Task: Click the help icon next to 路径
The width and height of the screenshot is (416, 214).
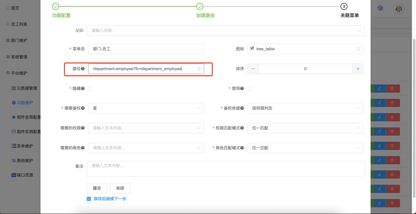Action: pyautogui.click(x=83, y=69)
